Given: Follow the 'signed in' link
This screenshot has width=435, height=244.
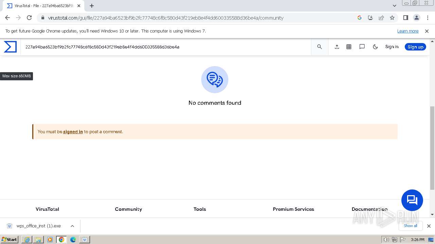Looking at the screenshot, I should (73, 131).
